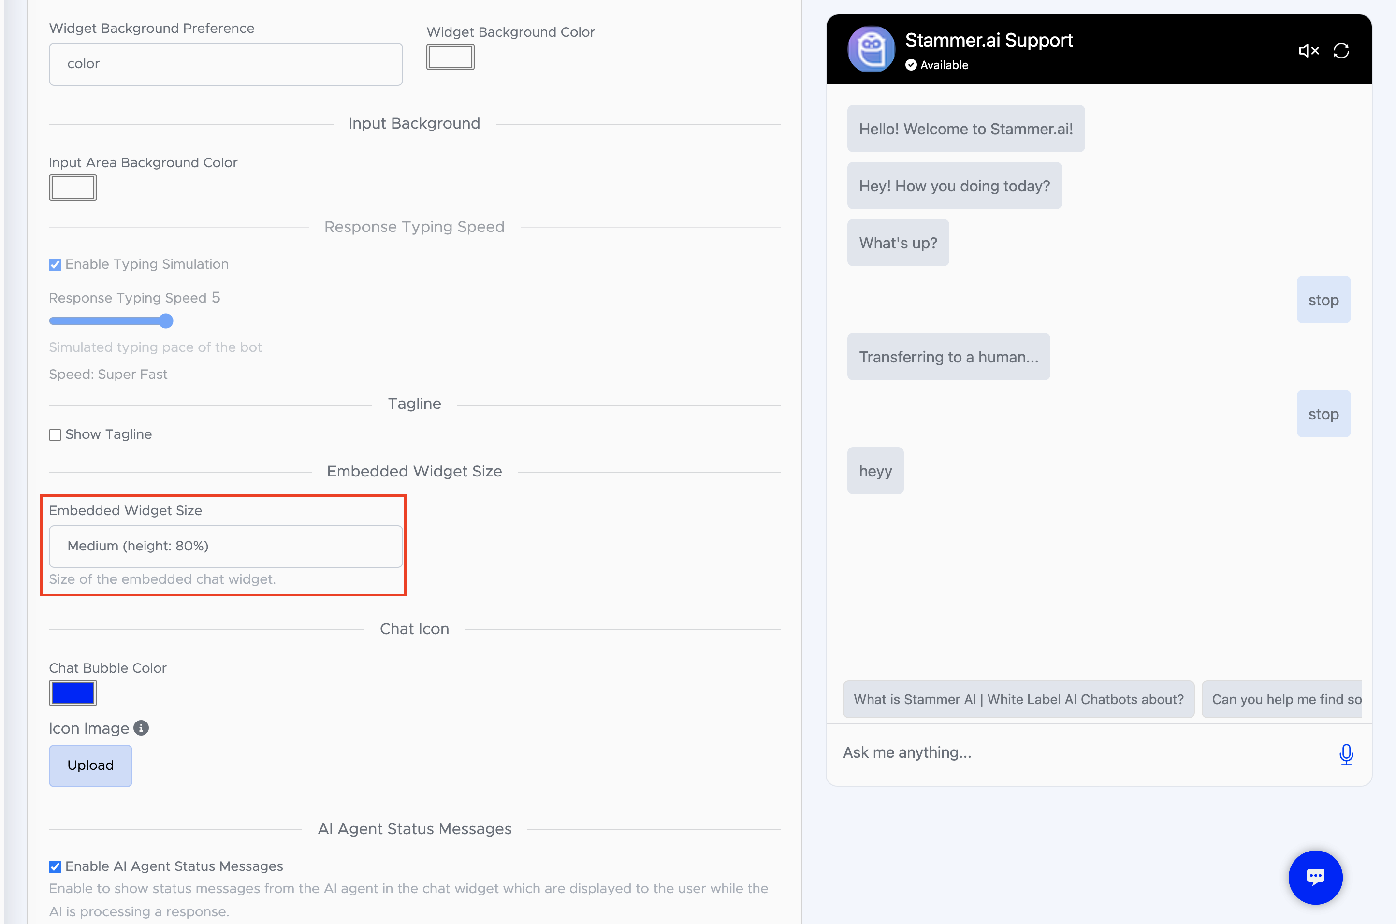Viewport: 1396px width, 924px height.
Task: Click the 'Input Background' section heading
Action: pos(414,124)
